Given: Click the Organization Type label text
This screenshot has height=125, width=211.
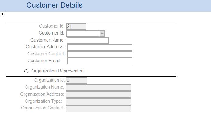Looking at the screenshot, I should click(x=43, y=101).
